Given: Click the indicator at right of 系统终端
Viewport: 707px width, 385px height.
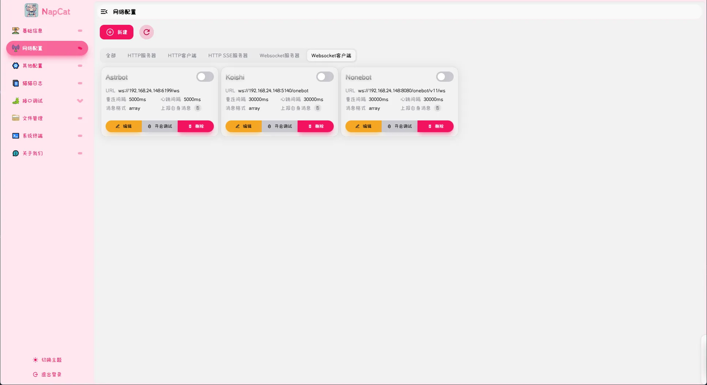Looking at the screenshot, I should pos(80,136).
